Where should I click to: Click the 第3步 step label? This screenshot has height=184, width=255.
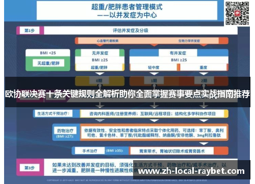click(x=30, y=168)
